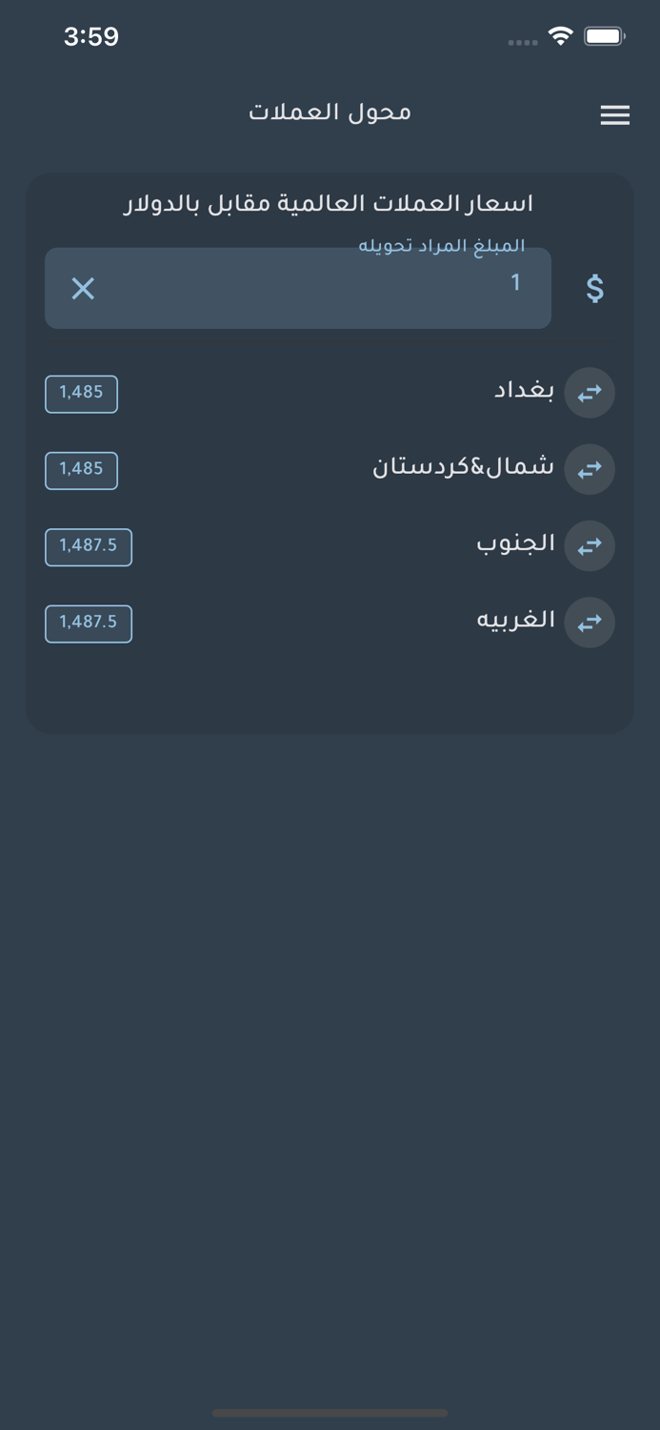
Task: Toggle conversion direction for بغداد rate
Action: [x=590, y=393]
